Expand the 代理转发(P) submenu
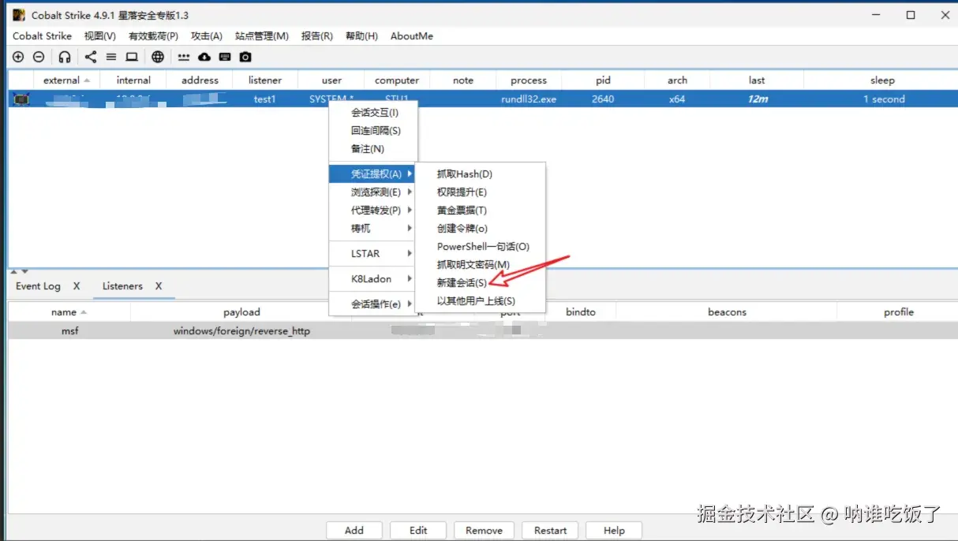This screenshot has height=541, width=958. 372,211
